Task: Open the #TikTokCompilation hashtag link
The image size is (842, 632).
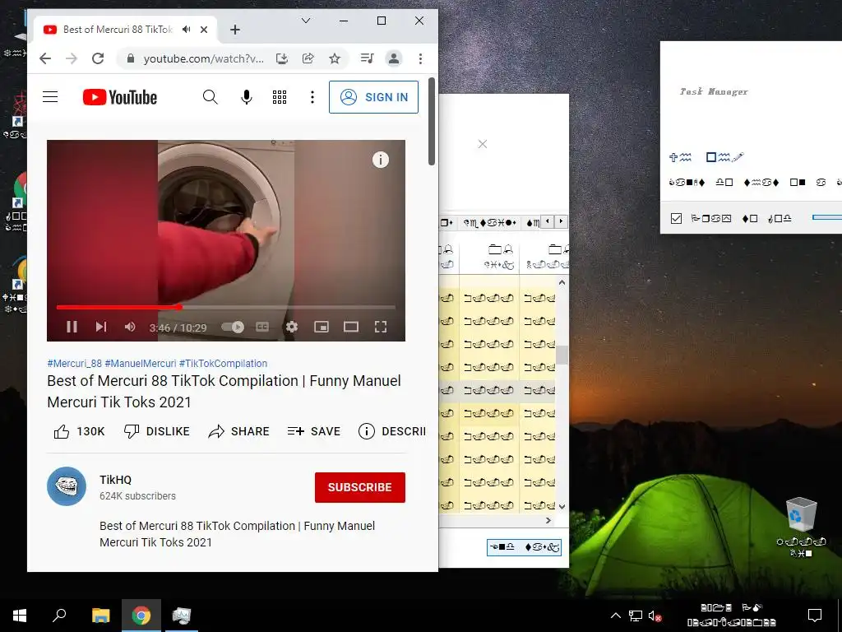Action: click(223, 363)
